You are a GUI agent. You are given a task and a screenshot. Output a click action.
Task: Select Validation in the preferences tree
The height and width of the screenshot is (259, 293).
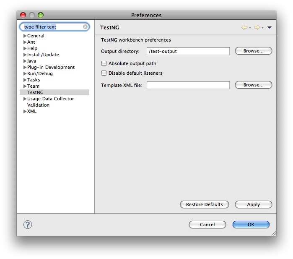38,105
